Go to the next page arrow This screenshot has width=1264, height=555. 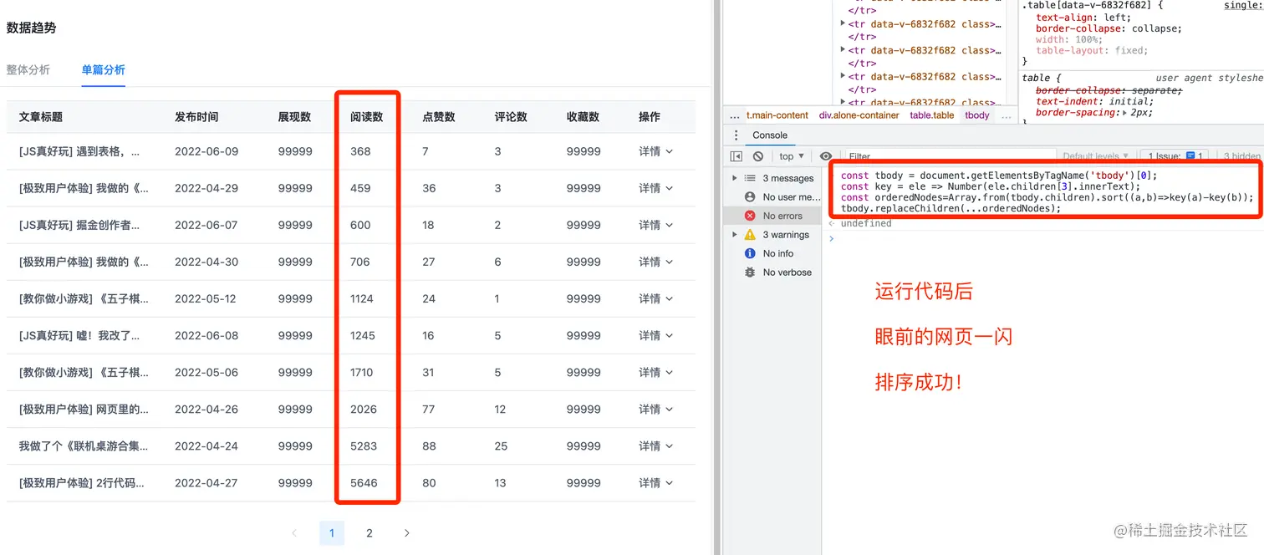407,533
